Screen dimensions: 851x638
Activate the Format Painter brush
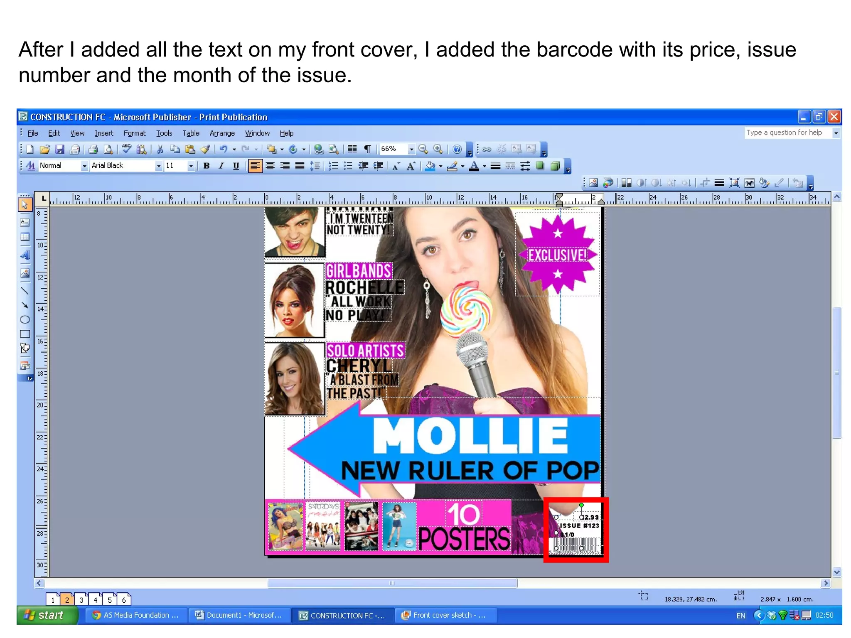[x=205, y=149]
